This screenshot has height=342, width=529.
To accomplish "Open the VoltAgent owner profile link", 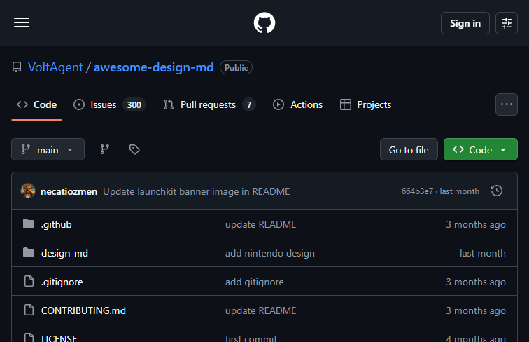I will (x=55, y=67).
